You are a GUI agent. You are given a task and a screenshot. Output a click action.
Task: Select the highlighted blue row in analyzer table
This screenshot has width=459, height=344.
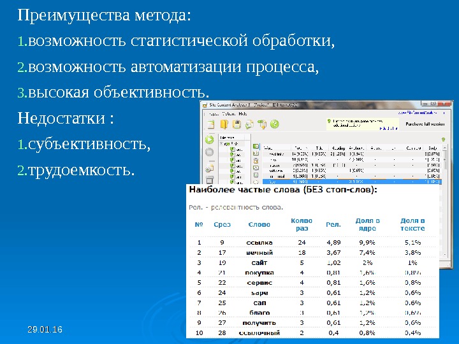351,182
